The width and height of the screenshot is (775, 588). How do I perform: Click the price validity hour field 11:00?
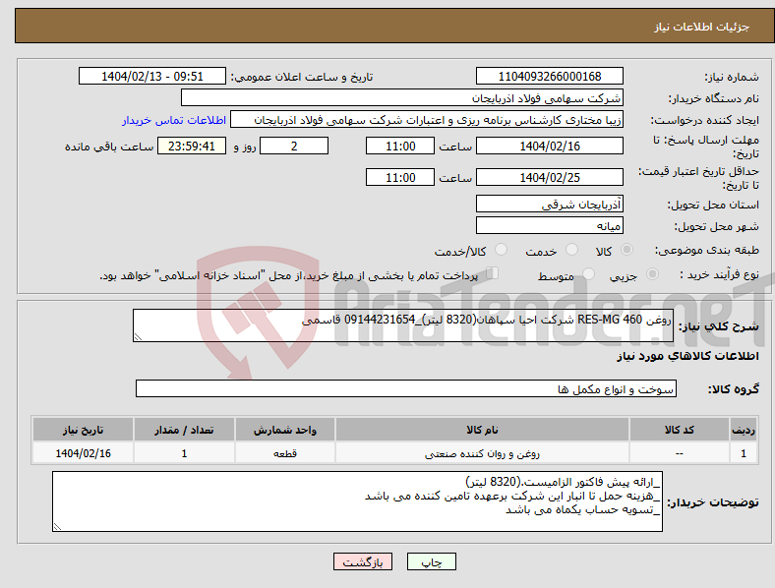(x=400, y=177)
